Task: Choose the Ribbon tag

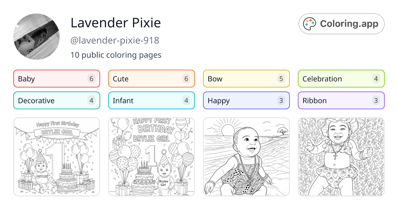Action: pos(341,100)
